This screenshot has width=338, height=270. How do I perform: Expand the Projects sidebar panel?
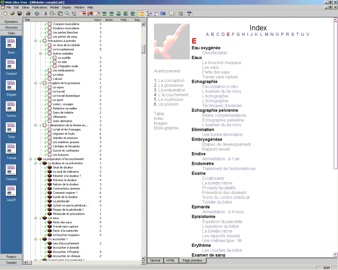coord(11,257)
